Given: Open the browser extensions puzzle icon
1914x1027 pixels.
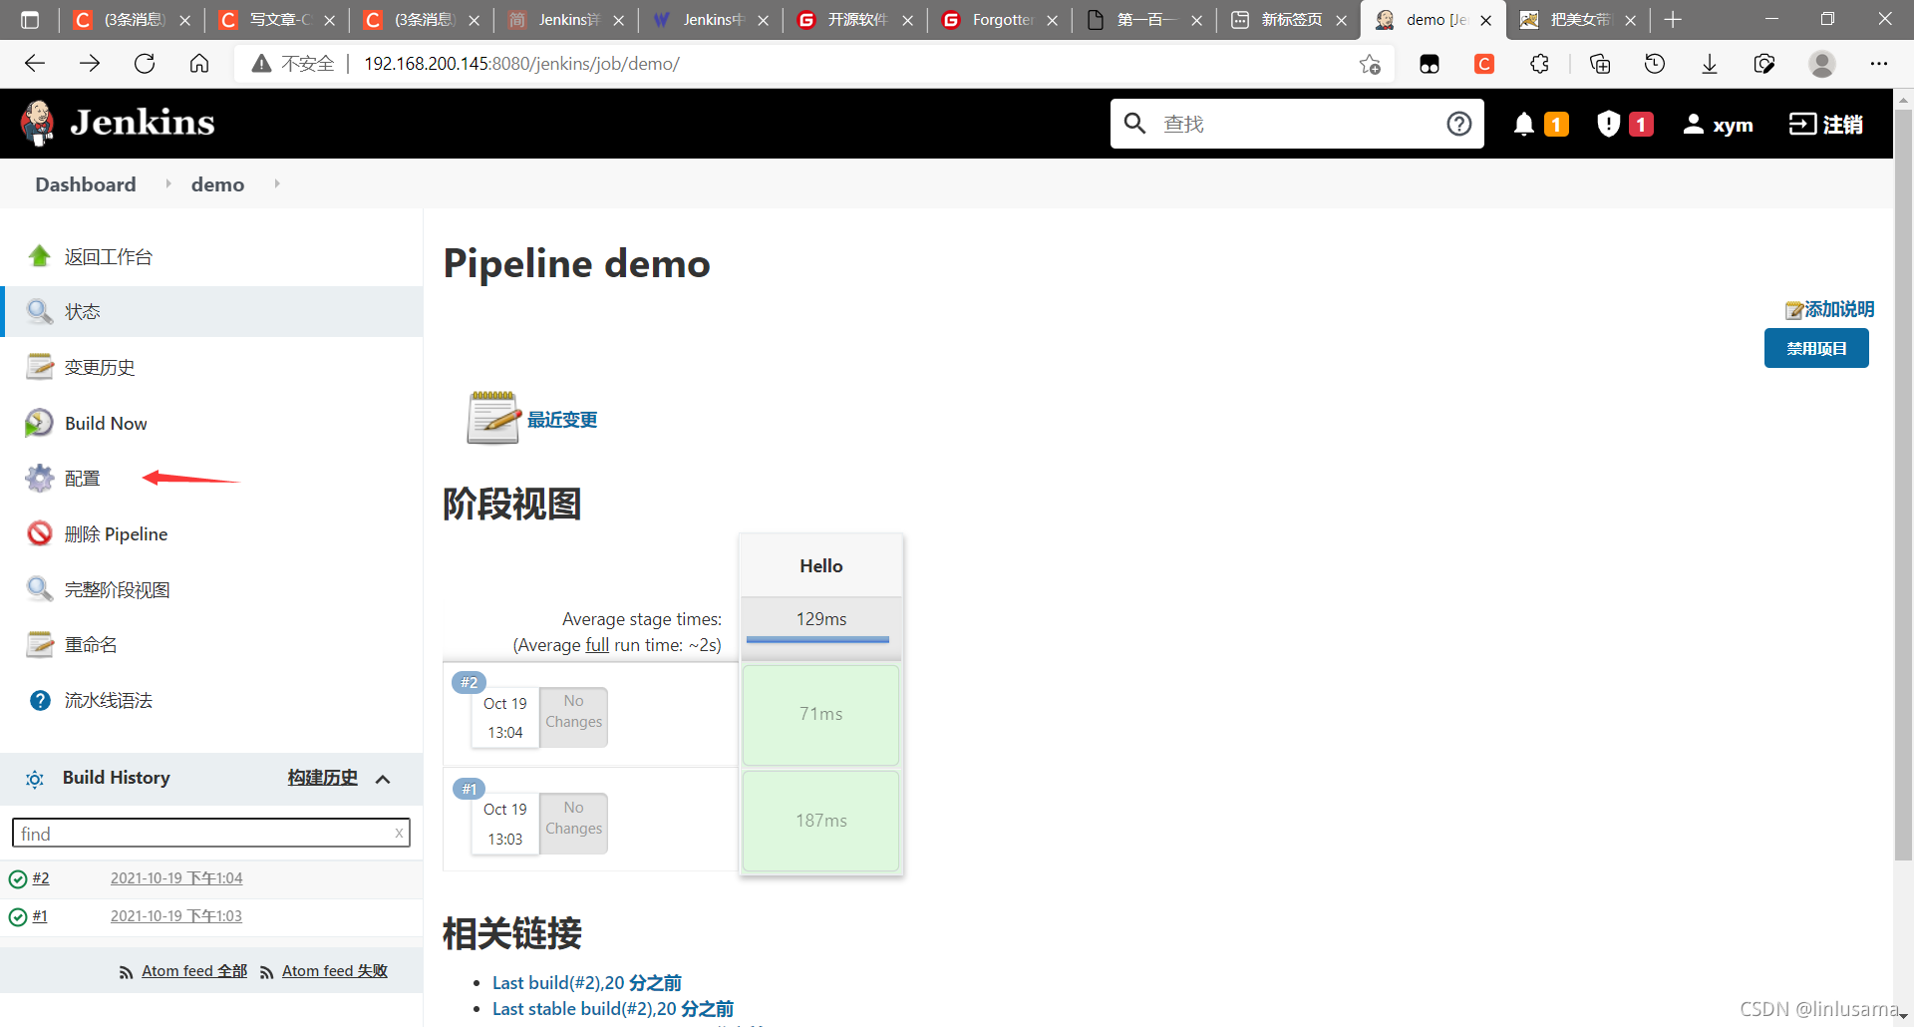Looking at the screenshot, I should 1539,64.
